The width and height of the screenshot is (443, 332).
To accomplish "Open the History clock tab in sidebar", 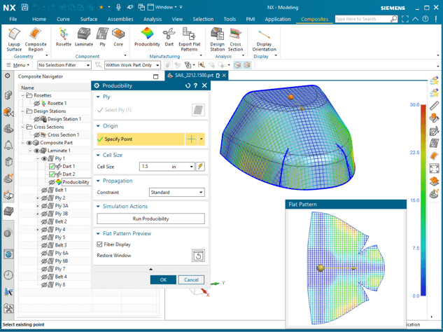I will (8, 275).
